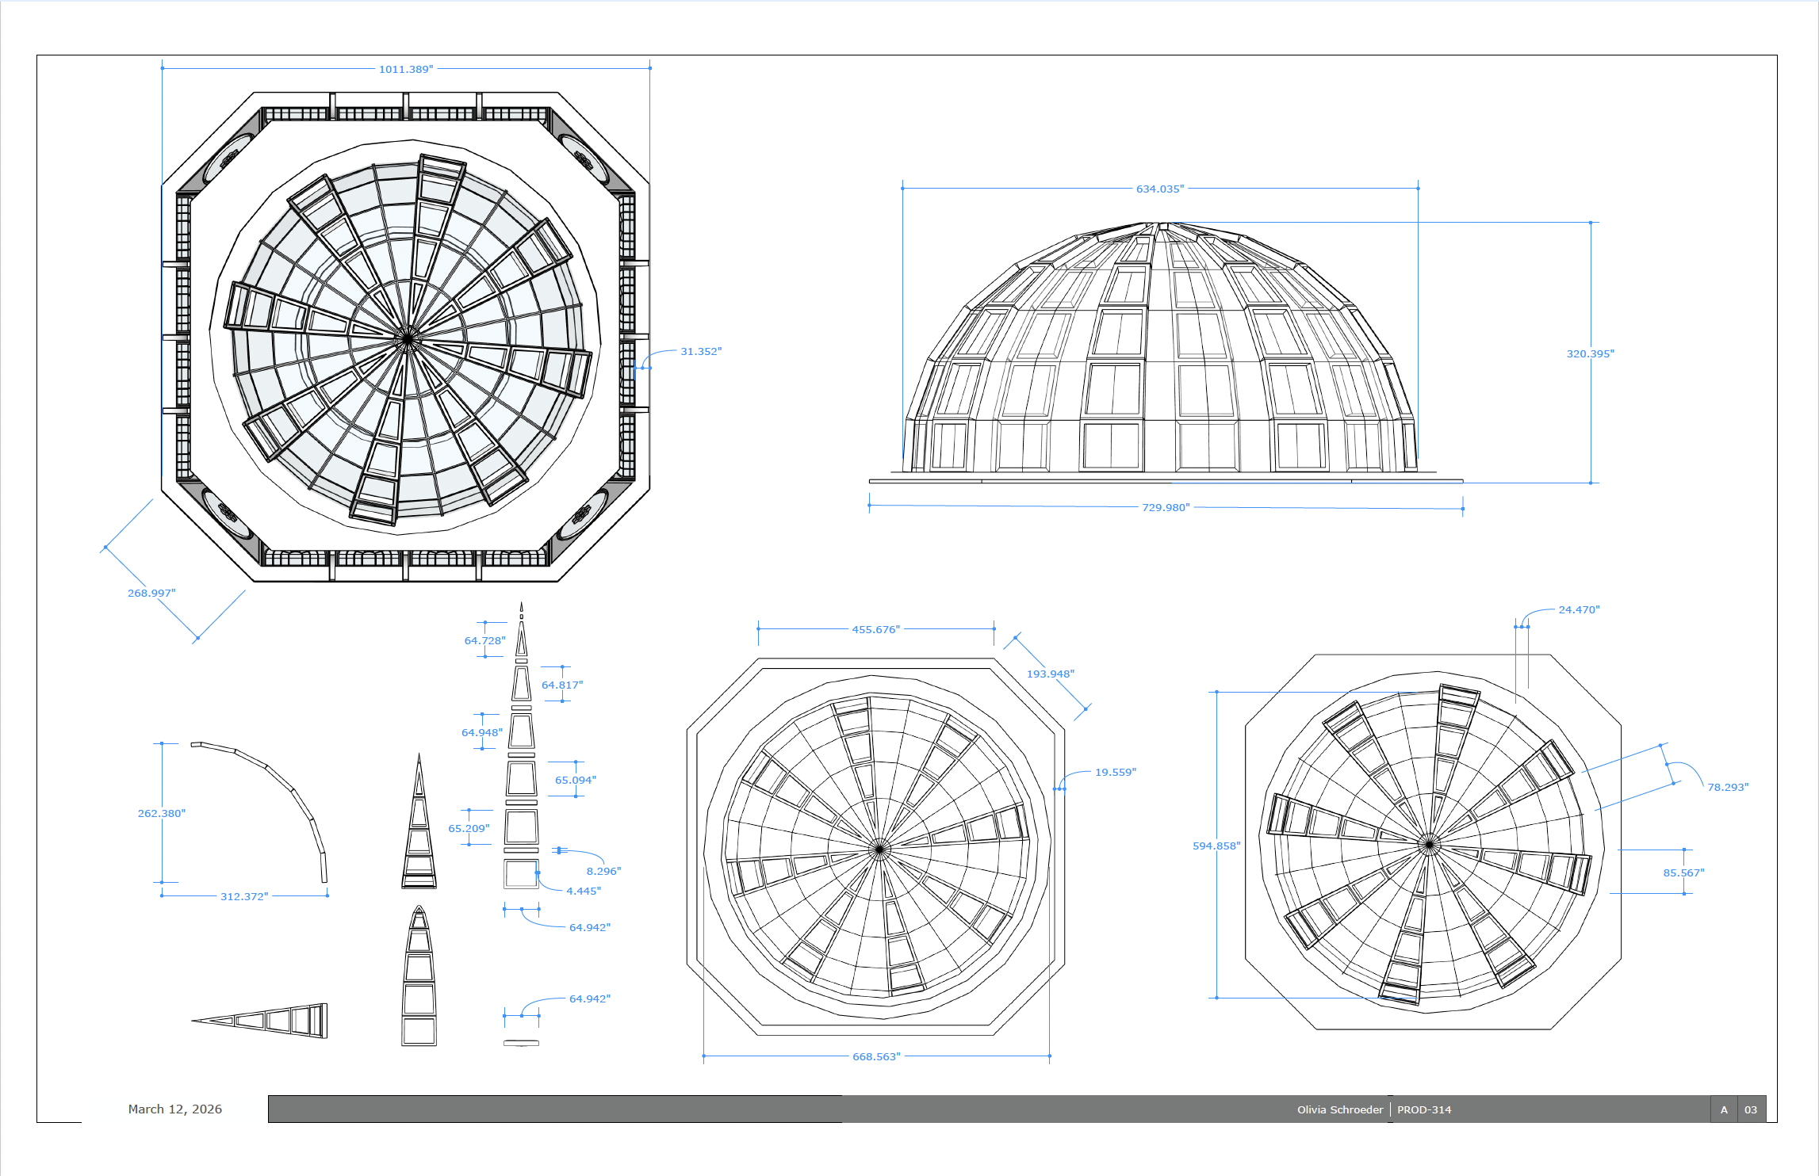Click the 729.980" base width dimension
The height and width of the screenshot is (1176, 1819).
[x=1166, y=507]
